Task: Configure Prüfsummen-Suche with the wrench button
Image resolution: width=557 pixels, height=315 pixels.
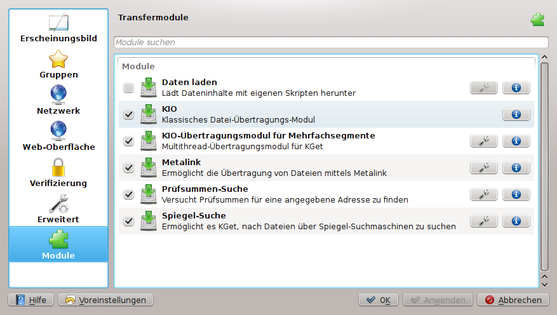Action: pyautogui.click(x=484, y=194)
